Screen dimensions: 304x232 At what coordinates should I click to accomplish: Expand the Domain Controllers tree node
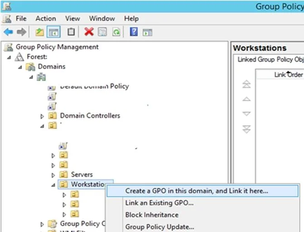click(42, 116)
